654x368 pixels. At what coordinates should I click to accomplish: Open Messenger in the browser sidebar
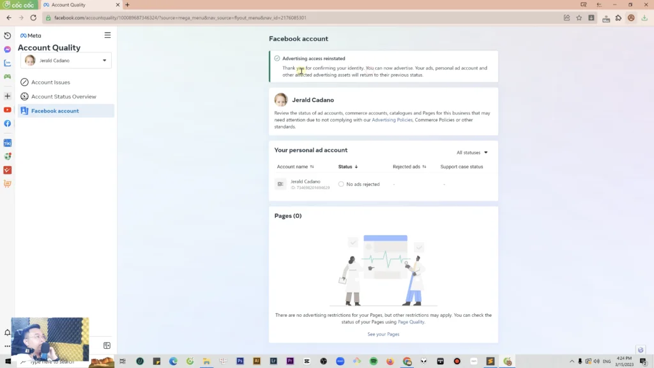coord(8,49)
